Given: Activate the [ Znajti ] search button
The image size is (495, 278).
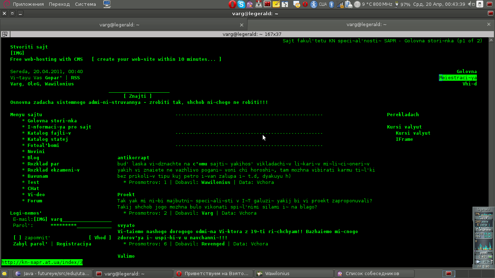Looking at the screenshot, I should [x=138, y=96].
